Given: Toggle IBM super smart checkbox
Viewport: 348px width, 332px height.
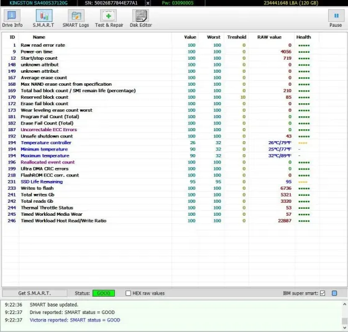Looking at the screenshot, I should [x=323, y=293].
